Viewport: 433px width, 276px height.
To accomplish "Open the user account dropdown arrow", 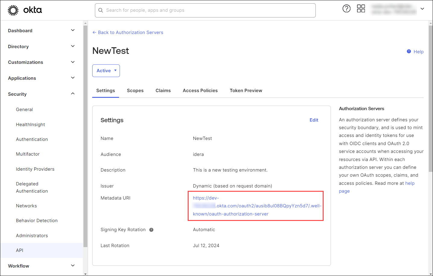I will click(x=422, y=9).
